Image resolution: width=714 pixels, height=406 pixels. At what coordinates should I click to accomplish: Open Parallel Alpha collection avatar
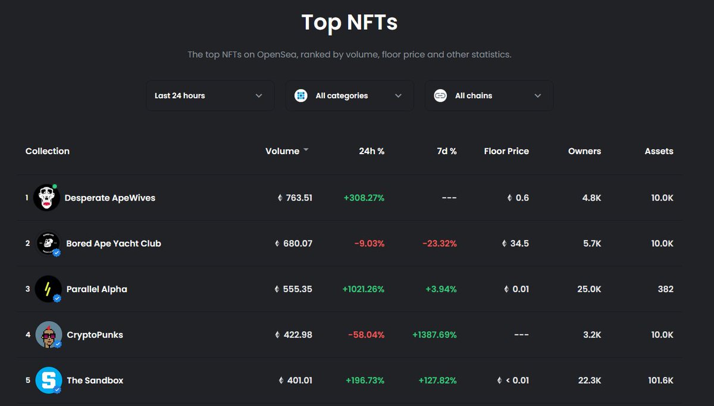(x=48, y=289)
